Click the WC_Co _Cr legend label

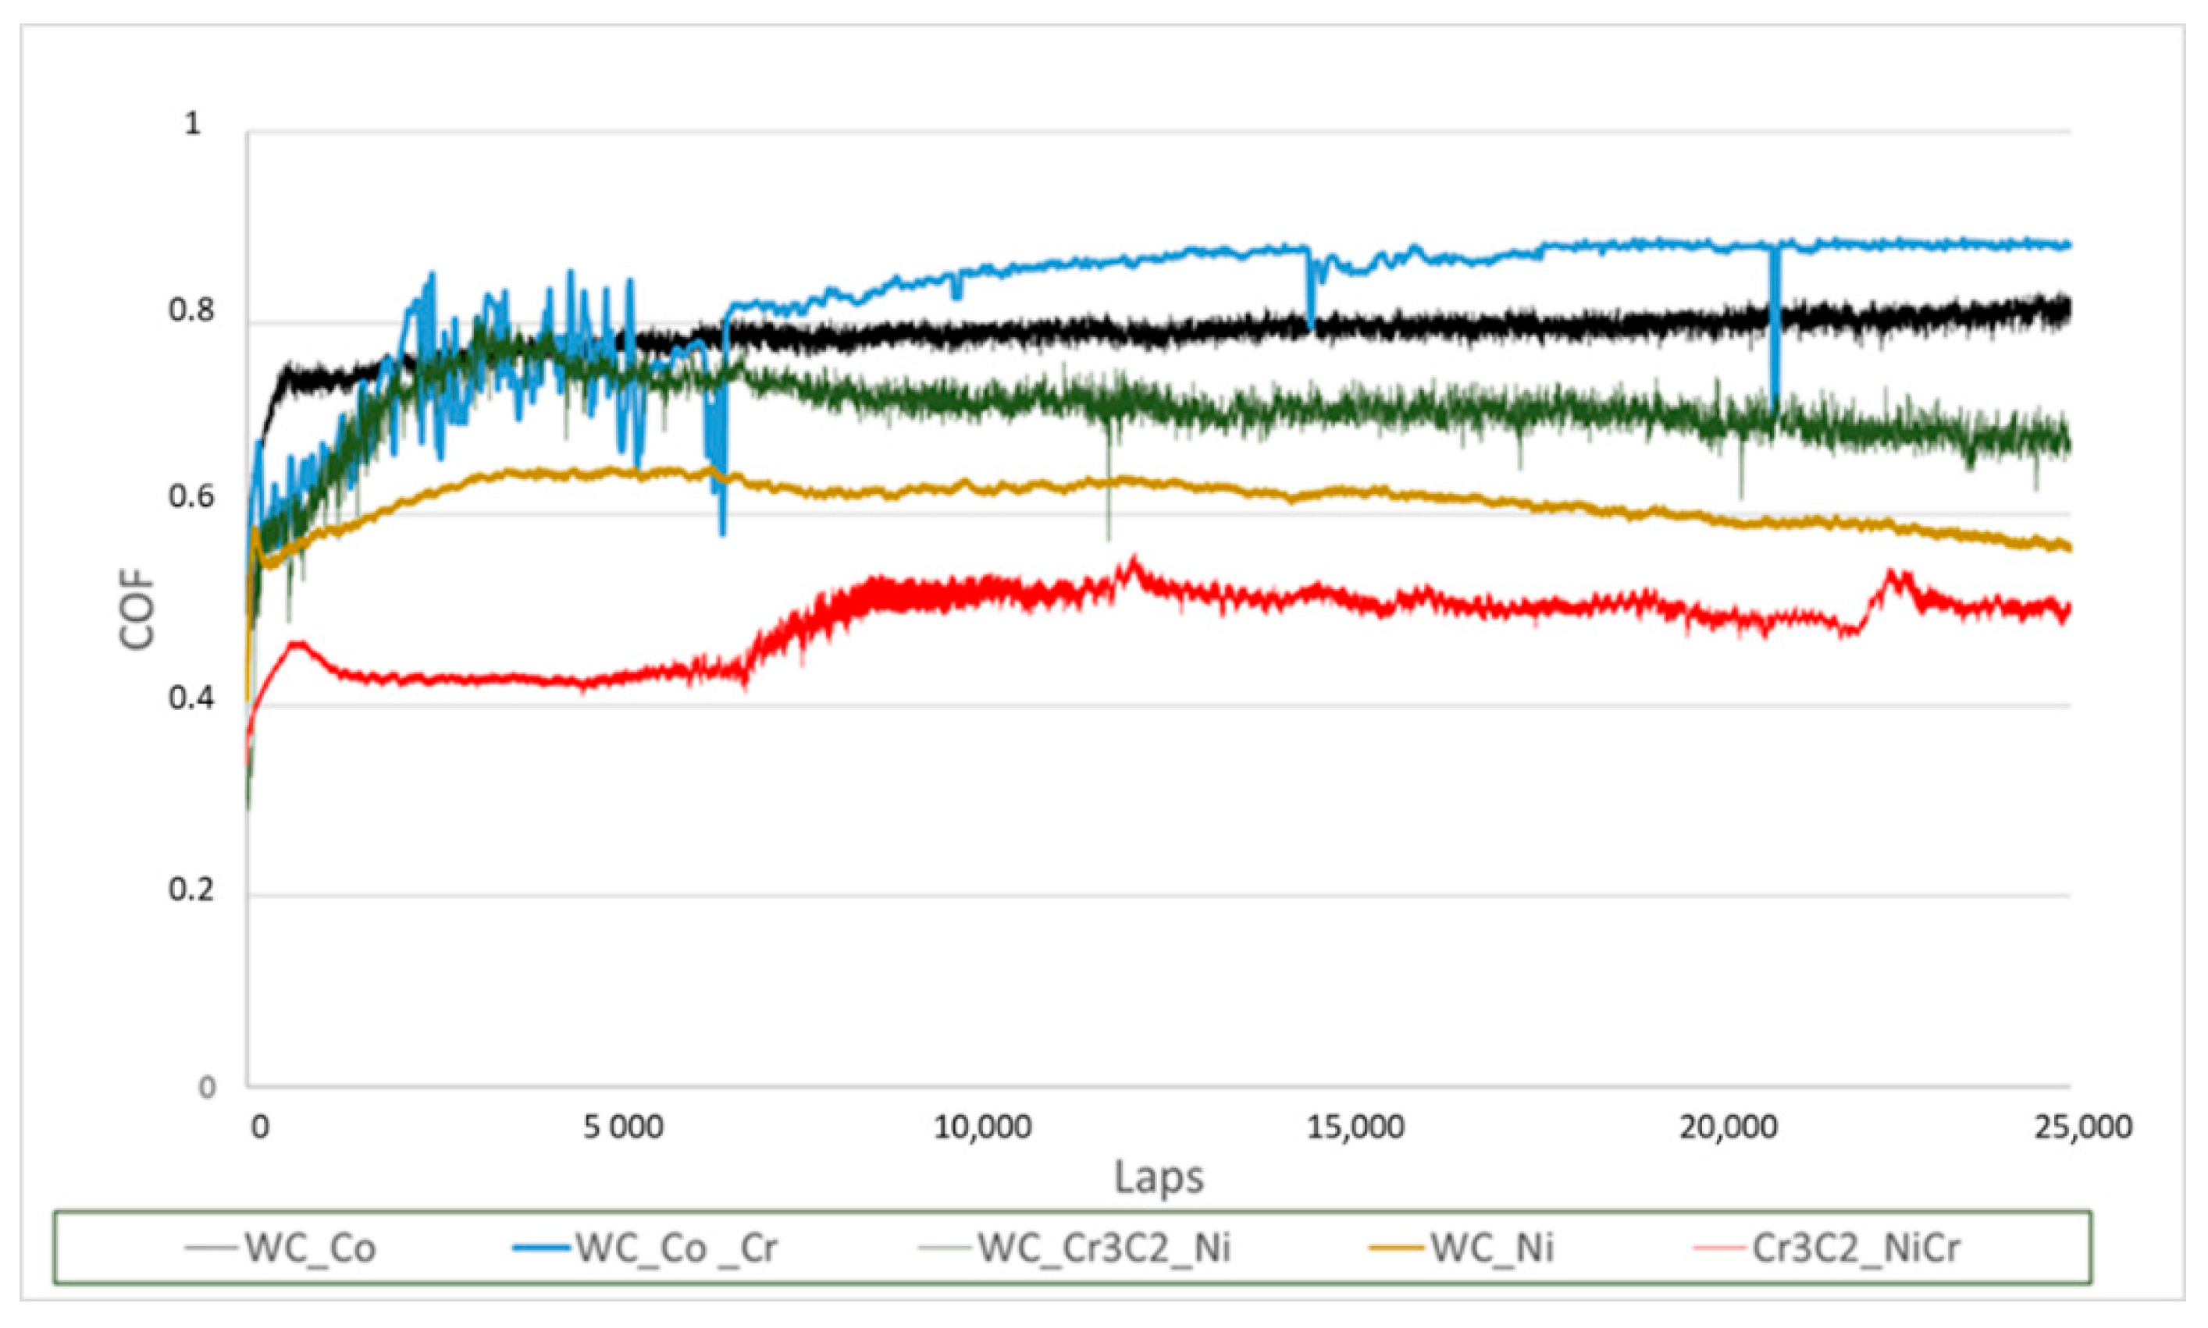[x=676, y=1248]
